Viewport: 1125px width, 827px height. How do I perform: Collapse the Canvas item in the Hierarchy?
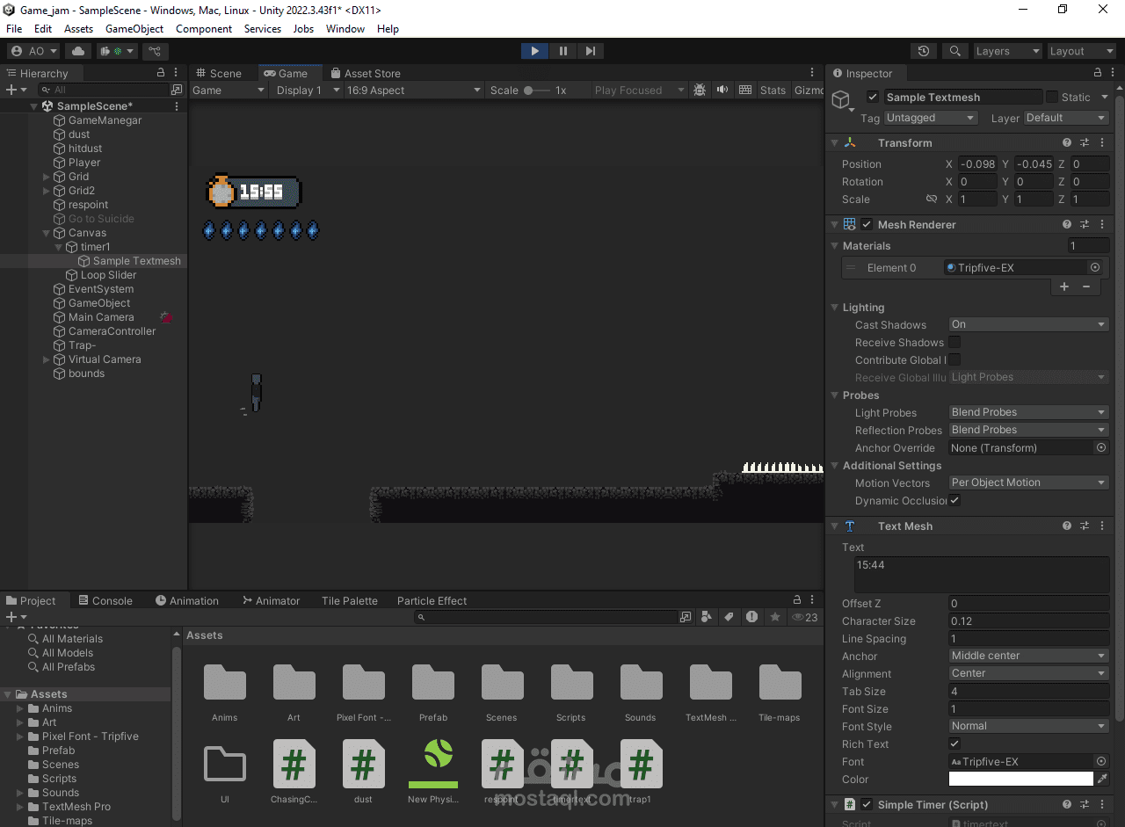tap(47, 233)
